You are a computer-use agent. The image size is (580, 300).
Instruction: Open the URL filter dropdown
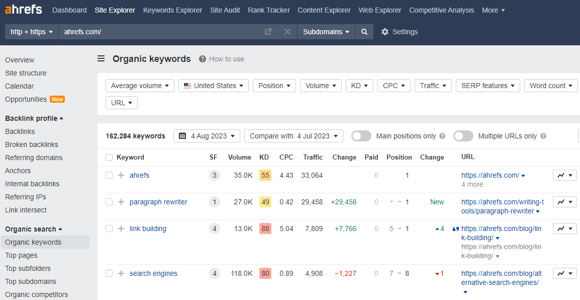click(122, 103)
